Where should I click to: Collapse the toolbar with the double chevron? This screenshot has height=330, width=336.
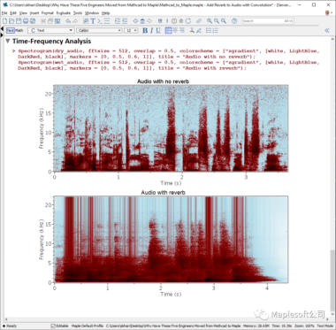tap(327, 30)
